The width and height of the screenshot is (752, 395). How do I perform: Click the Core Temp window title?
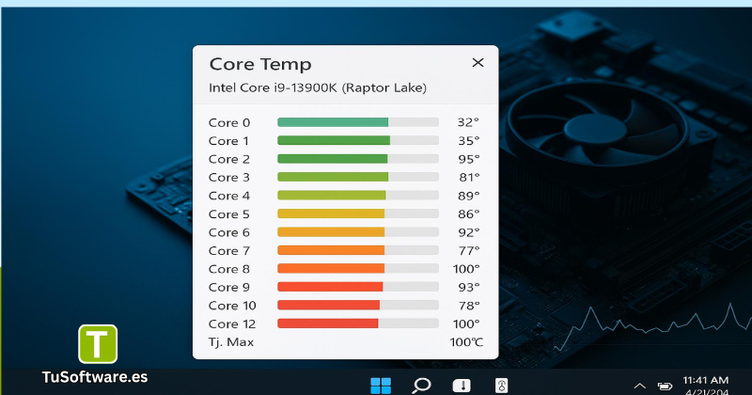[260, 64]
